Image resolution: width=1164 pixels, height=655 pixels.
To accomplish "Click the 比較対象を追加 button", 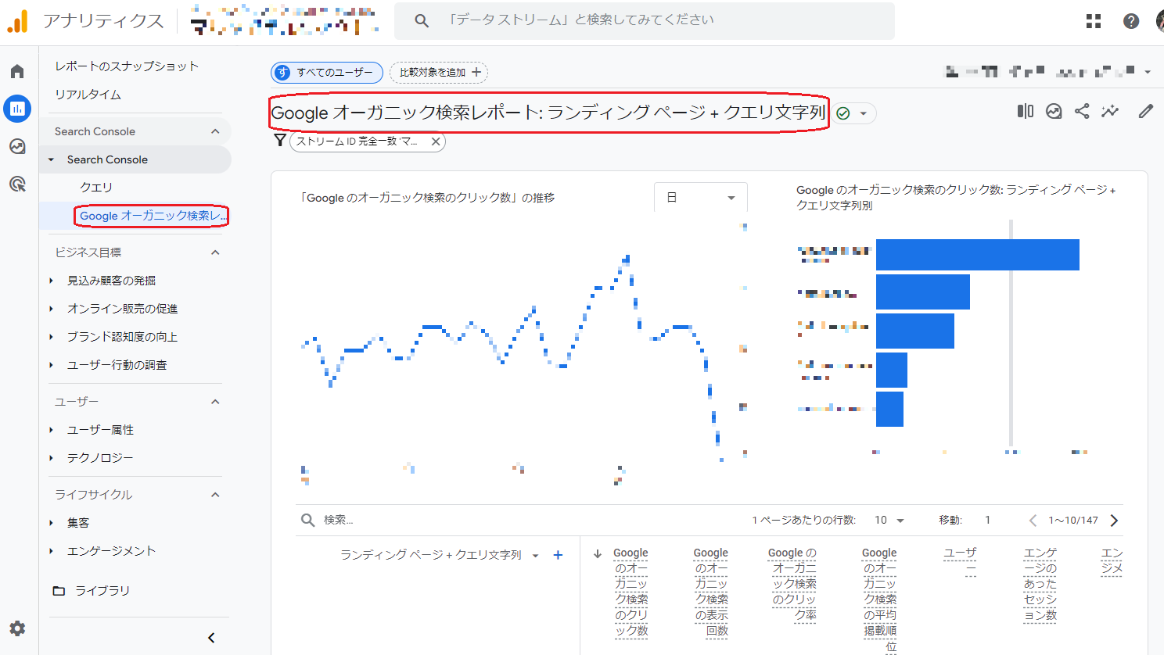I will (x=438, y=72).
